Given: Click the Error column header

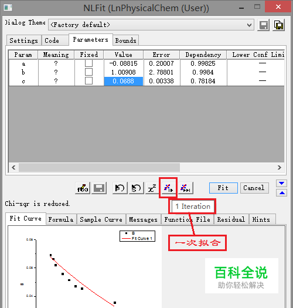Looking at the screenshot, I should (x=161, y=55).
